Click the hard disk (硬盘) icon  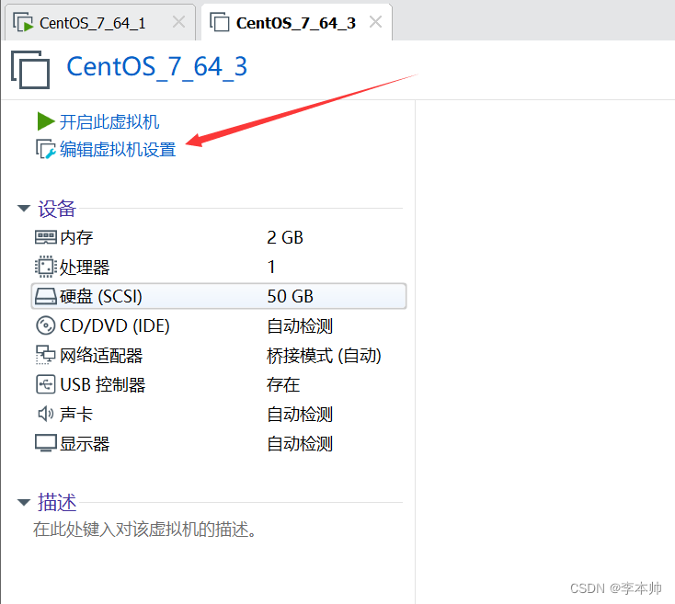click(46, 296)
